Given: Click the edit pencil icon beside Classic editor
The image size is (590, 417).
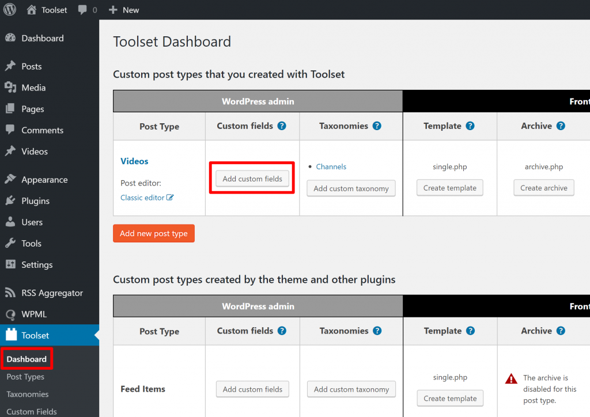Looking at the screenshot, I should 170,198.
